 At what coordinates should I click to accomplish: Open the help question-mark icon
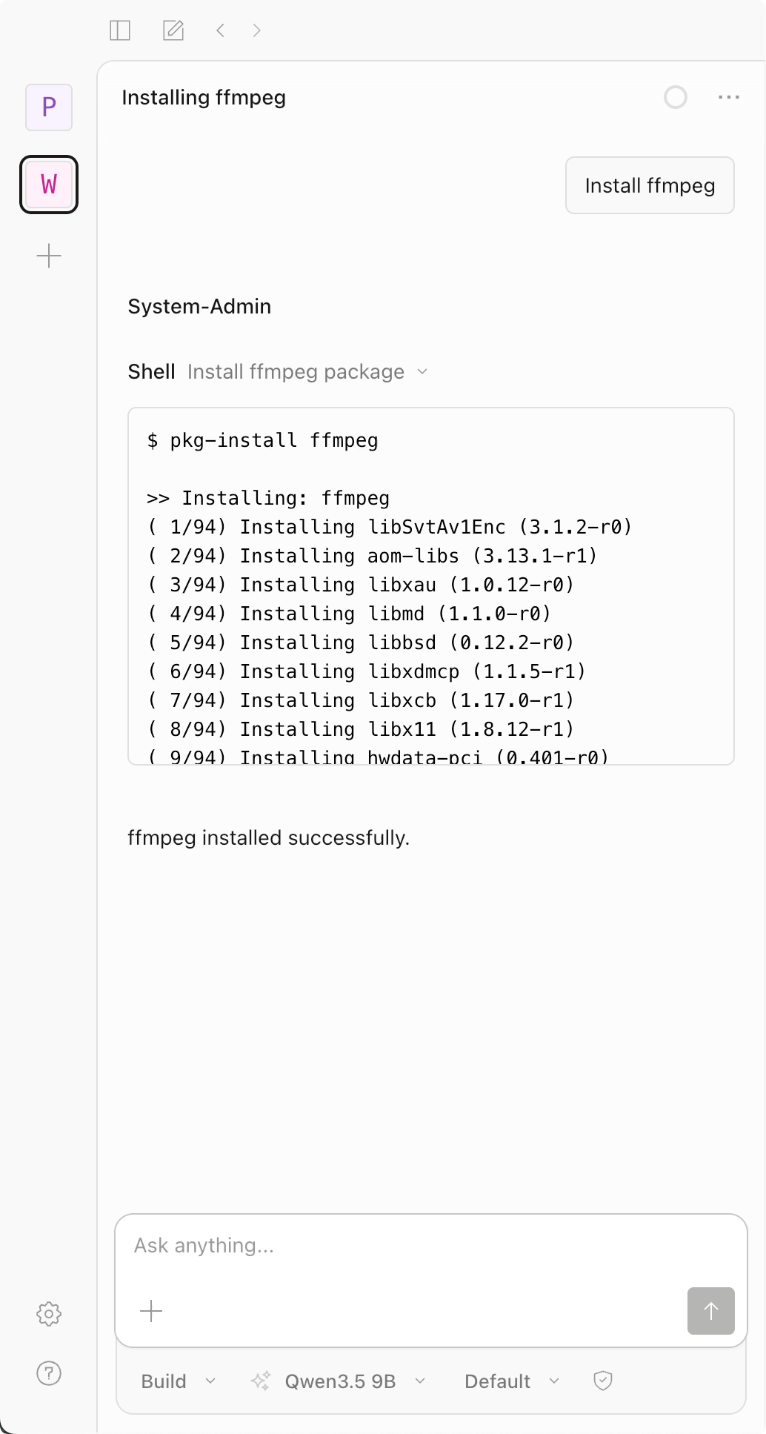48,1373
